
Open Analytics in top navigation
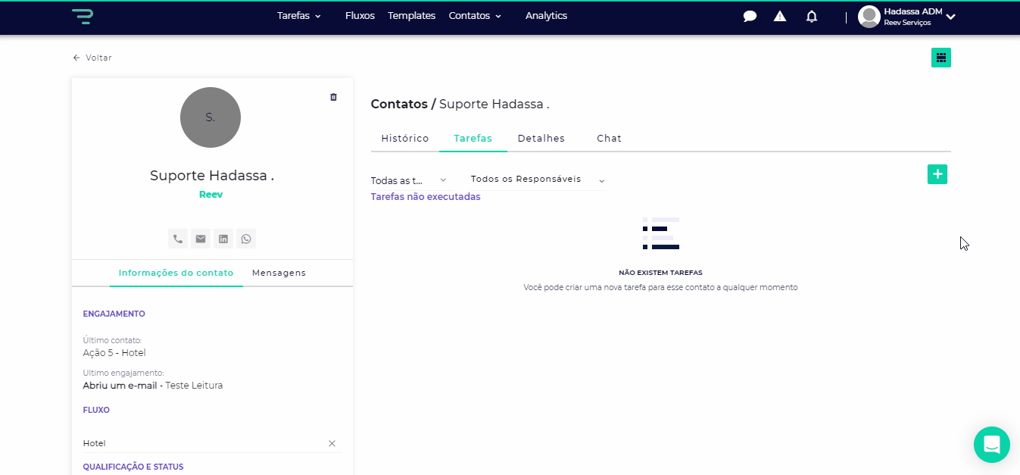546,16
